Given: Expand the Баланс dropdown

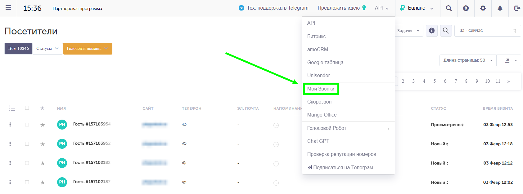Looking at the screenshot, I should point(417,8).
